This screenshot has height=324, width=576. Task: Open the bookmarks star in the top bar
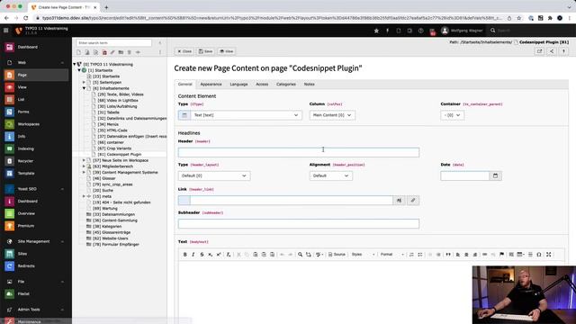[x=376, y=31]
